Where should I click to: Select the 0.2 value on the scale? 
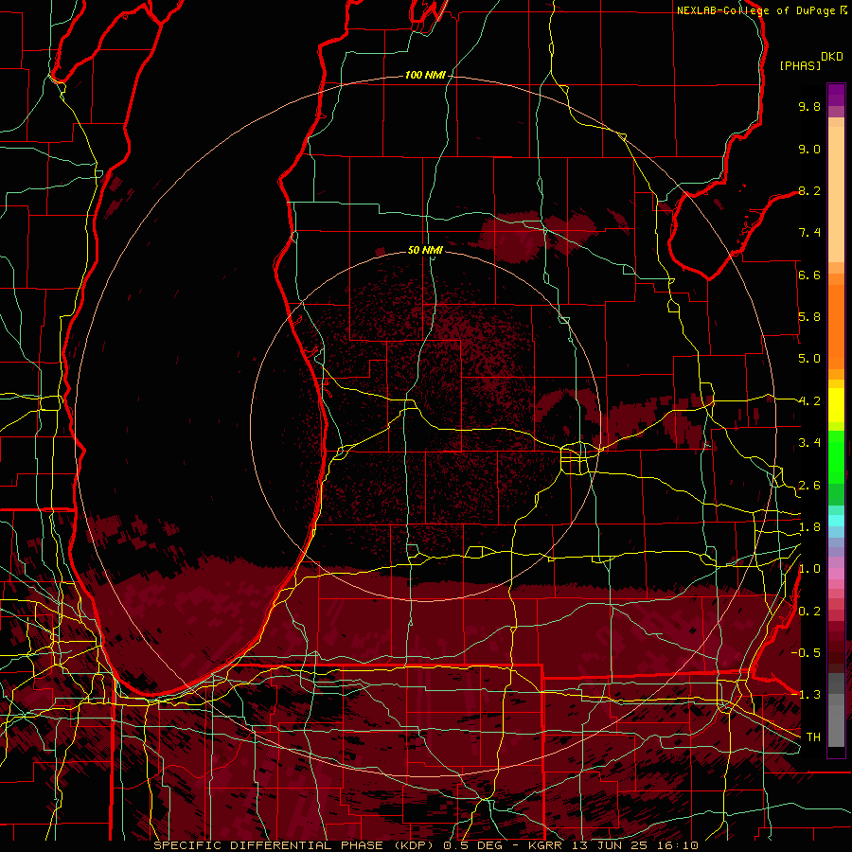(809, 612)
